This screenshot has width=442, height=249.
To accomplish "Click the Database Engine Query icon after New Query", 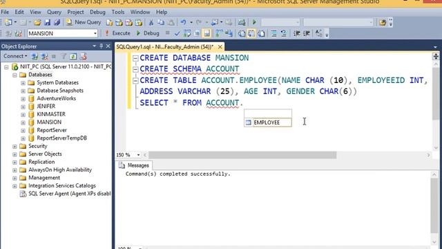I will pos(109,22).
